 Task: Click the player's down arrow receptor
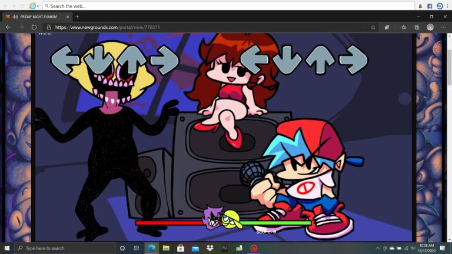coord(287,60)
